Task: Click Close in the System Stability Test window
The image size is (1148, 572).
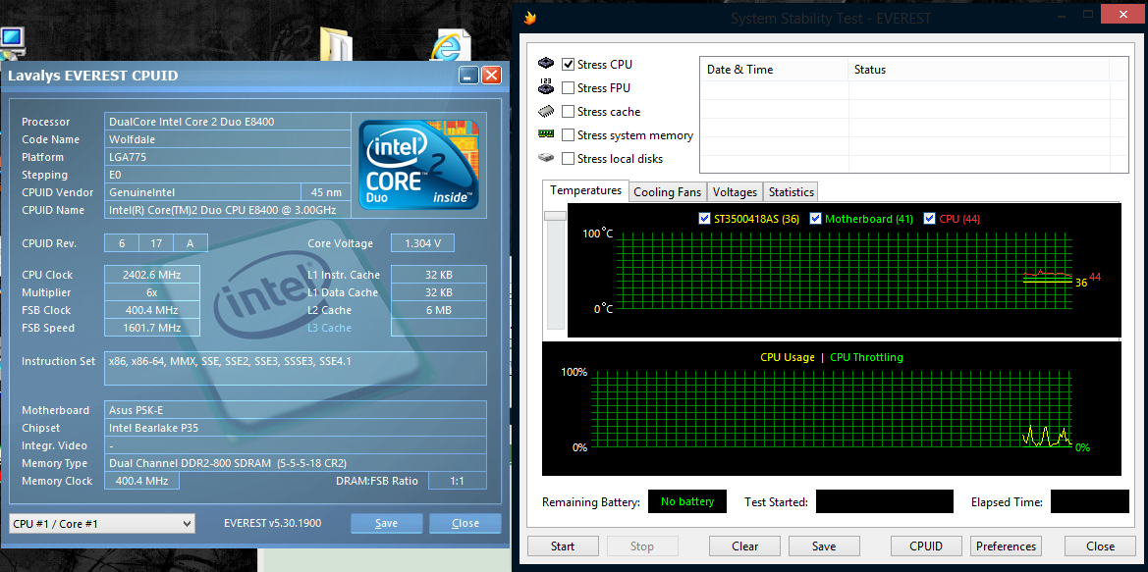Action: click(1100, 546)
